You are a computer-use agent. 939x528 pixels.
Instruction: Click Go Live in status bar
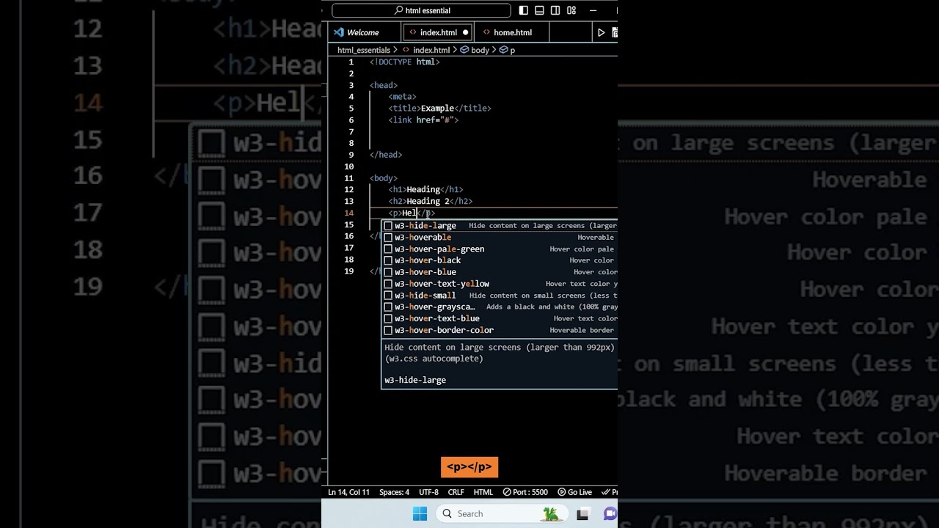574,492
